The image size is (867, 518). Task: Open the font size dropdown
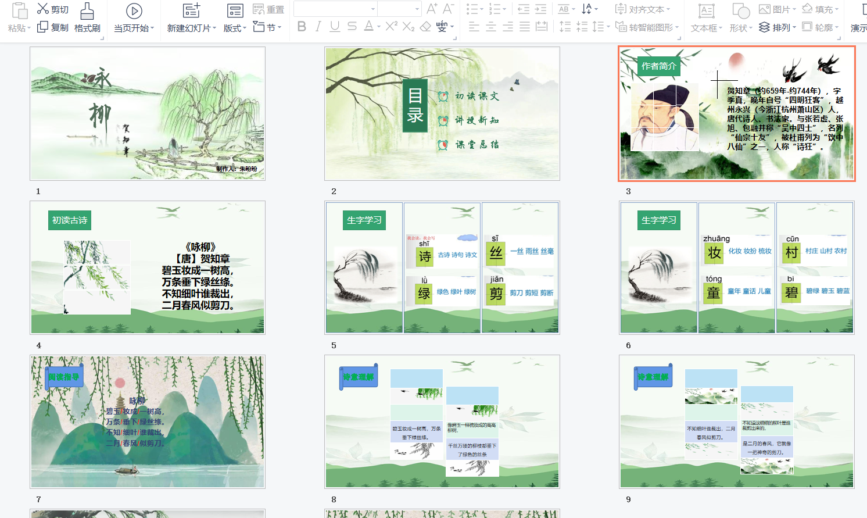(399, 9)
